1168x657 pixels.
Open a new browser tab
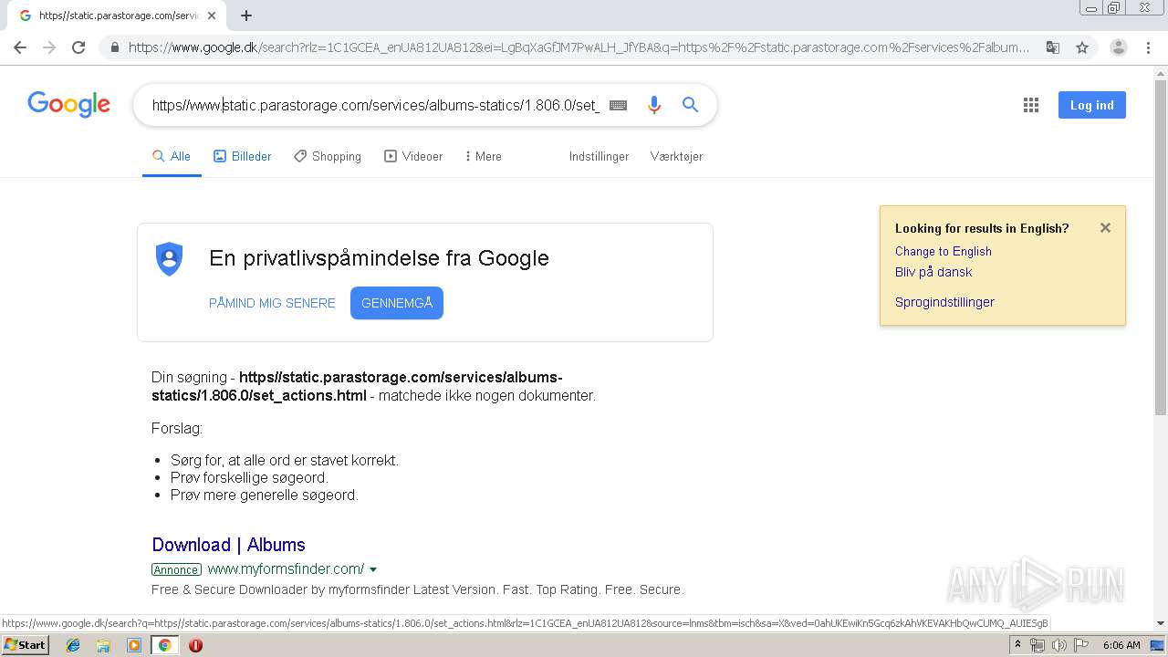tap(246, 16)
